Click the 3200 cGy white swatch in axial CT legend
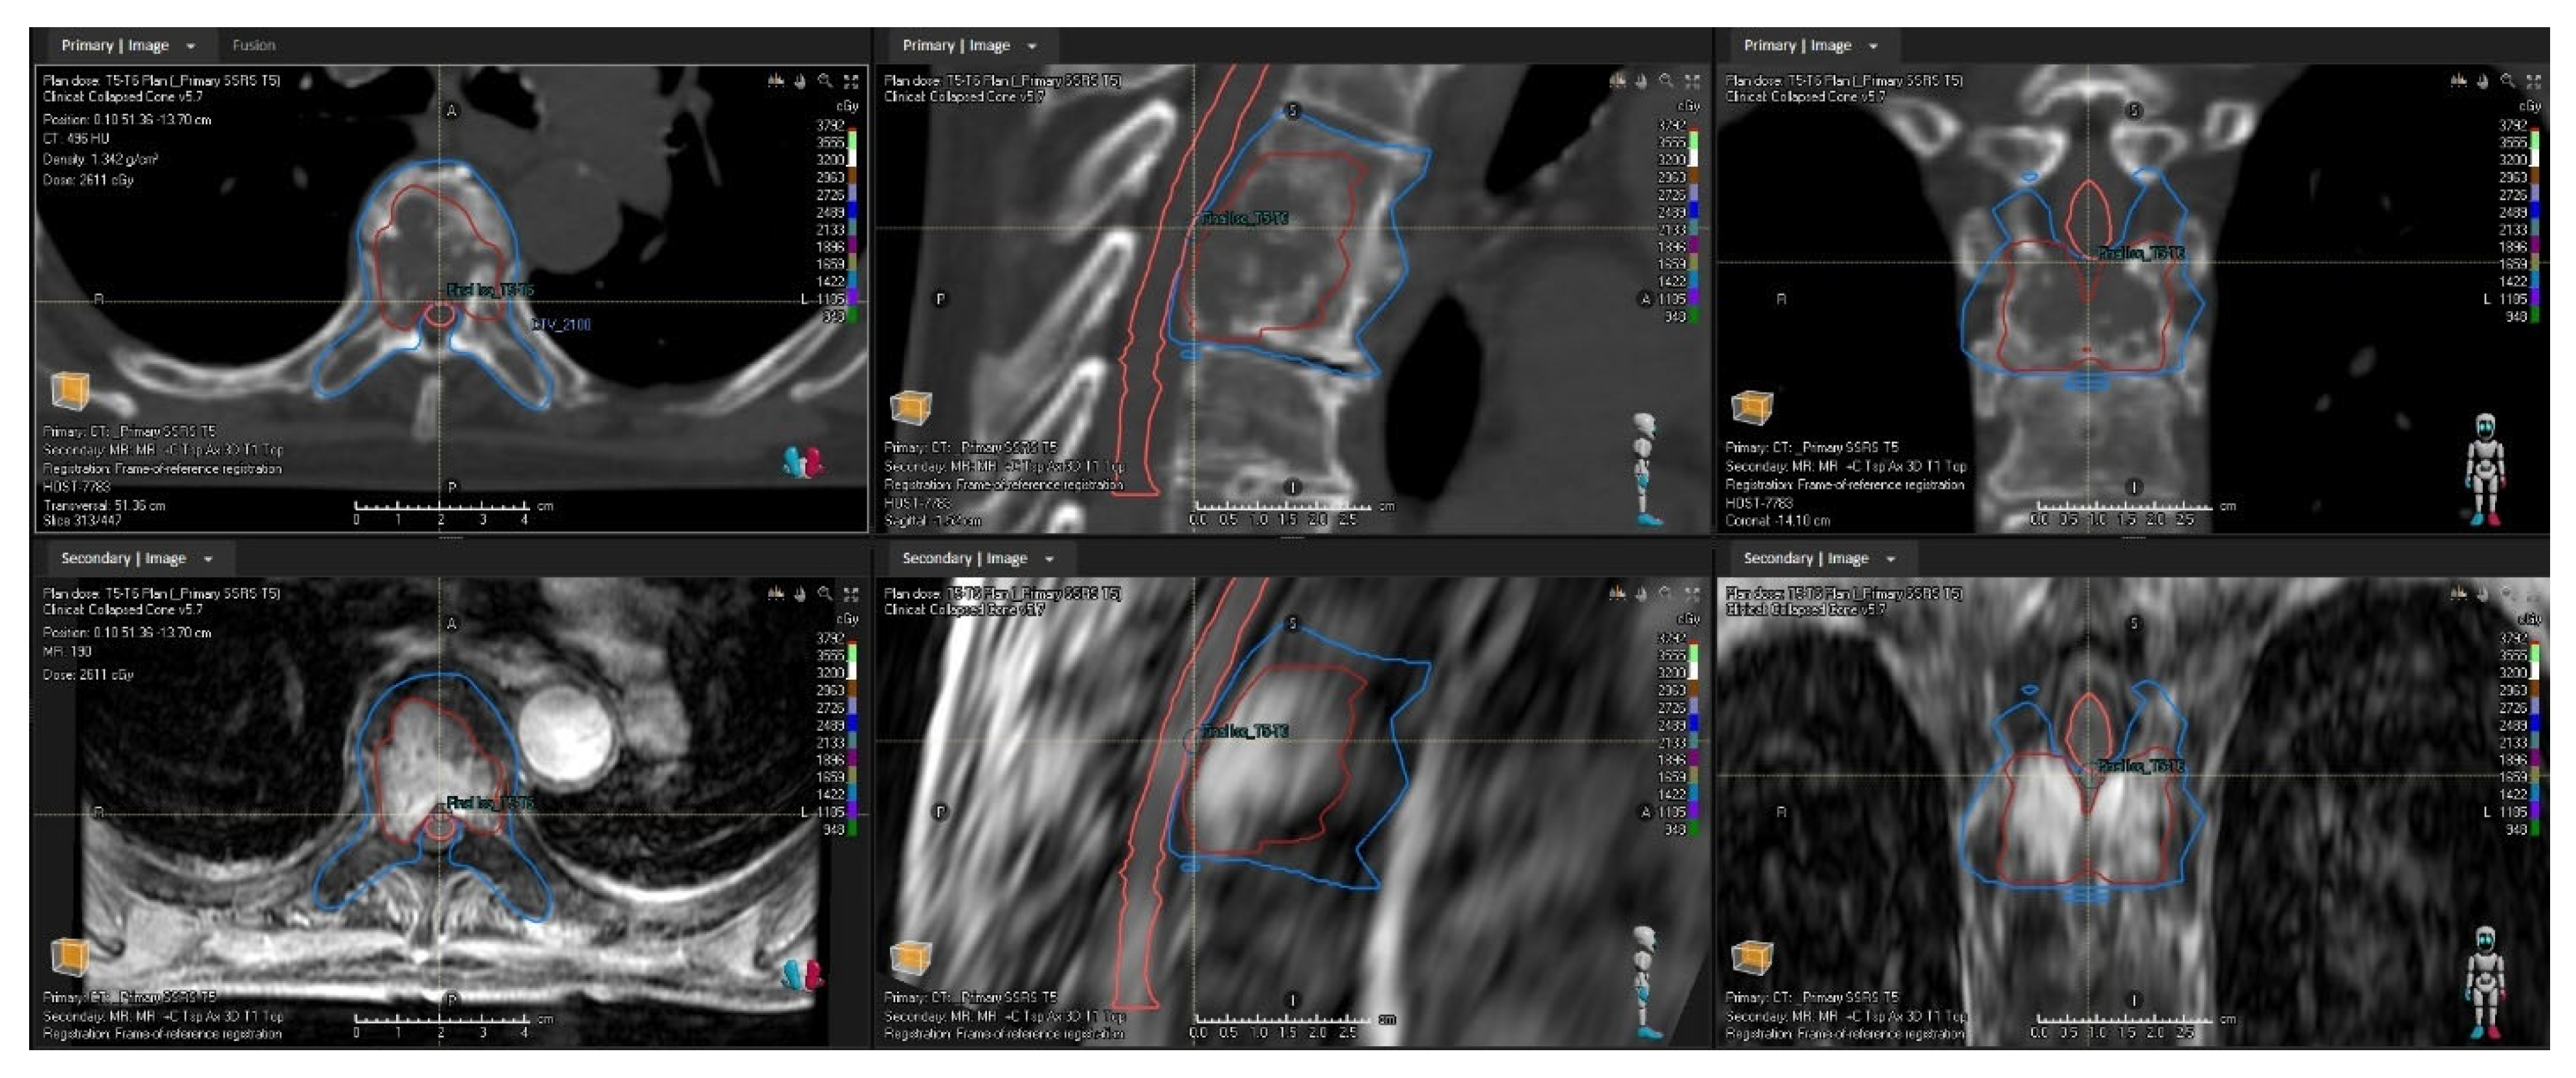 click(852, 160)
